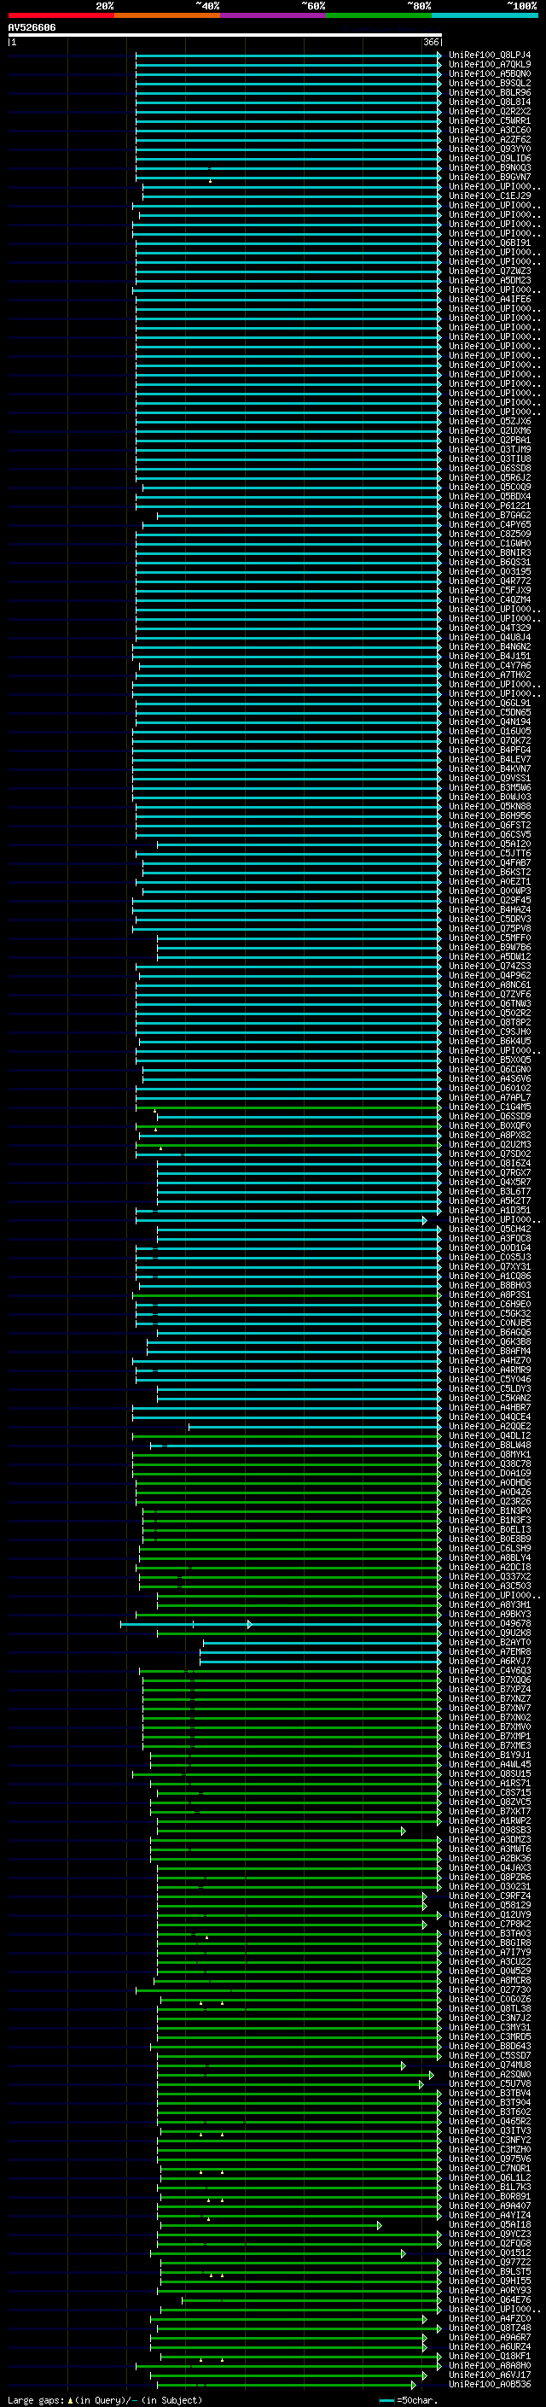
Task: Select hit label UniRef100_A5K2T7
Action: click(490, 1201)
